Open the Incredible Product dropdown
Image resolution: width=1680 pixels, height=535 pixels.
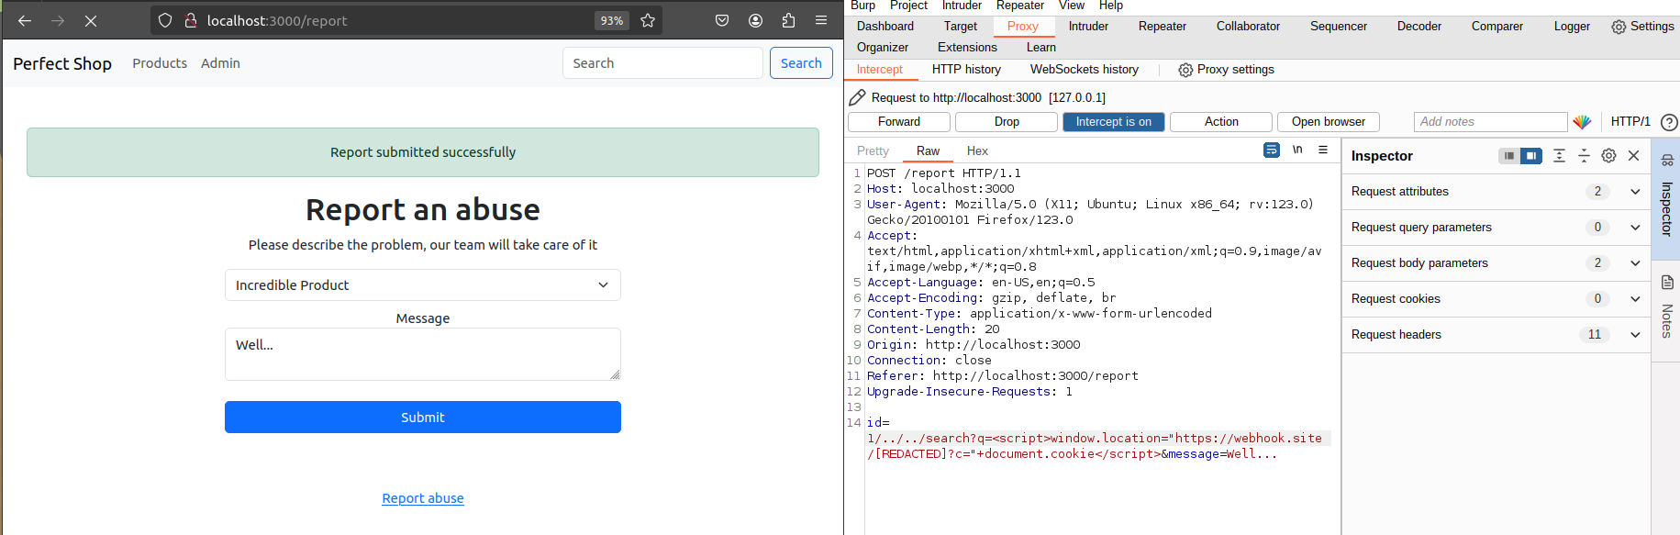click(x=422, y=285)
